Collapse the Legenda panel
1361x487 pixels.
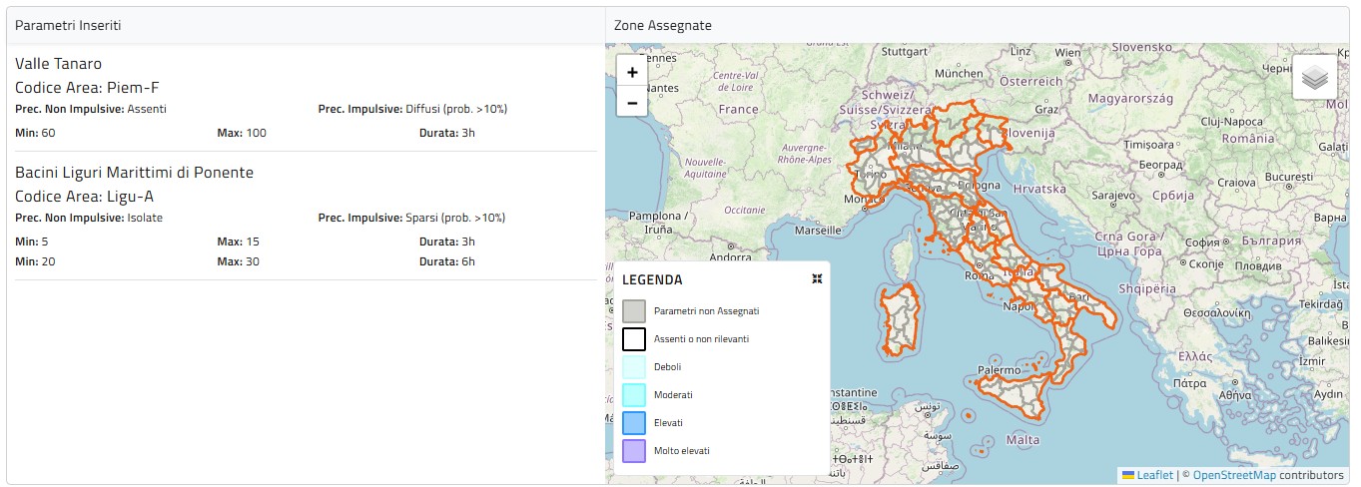817,279
